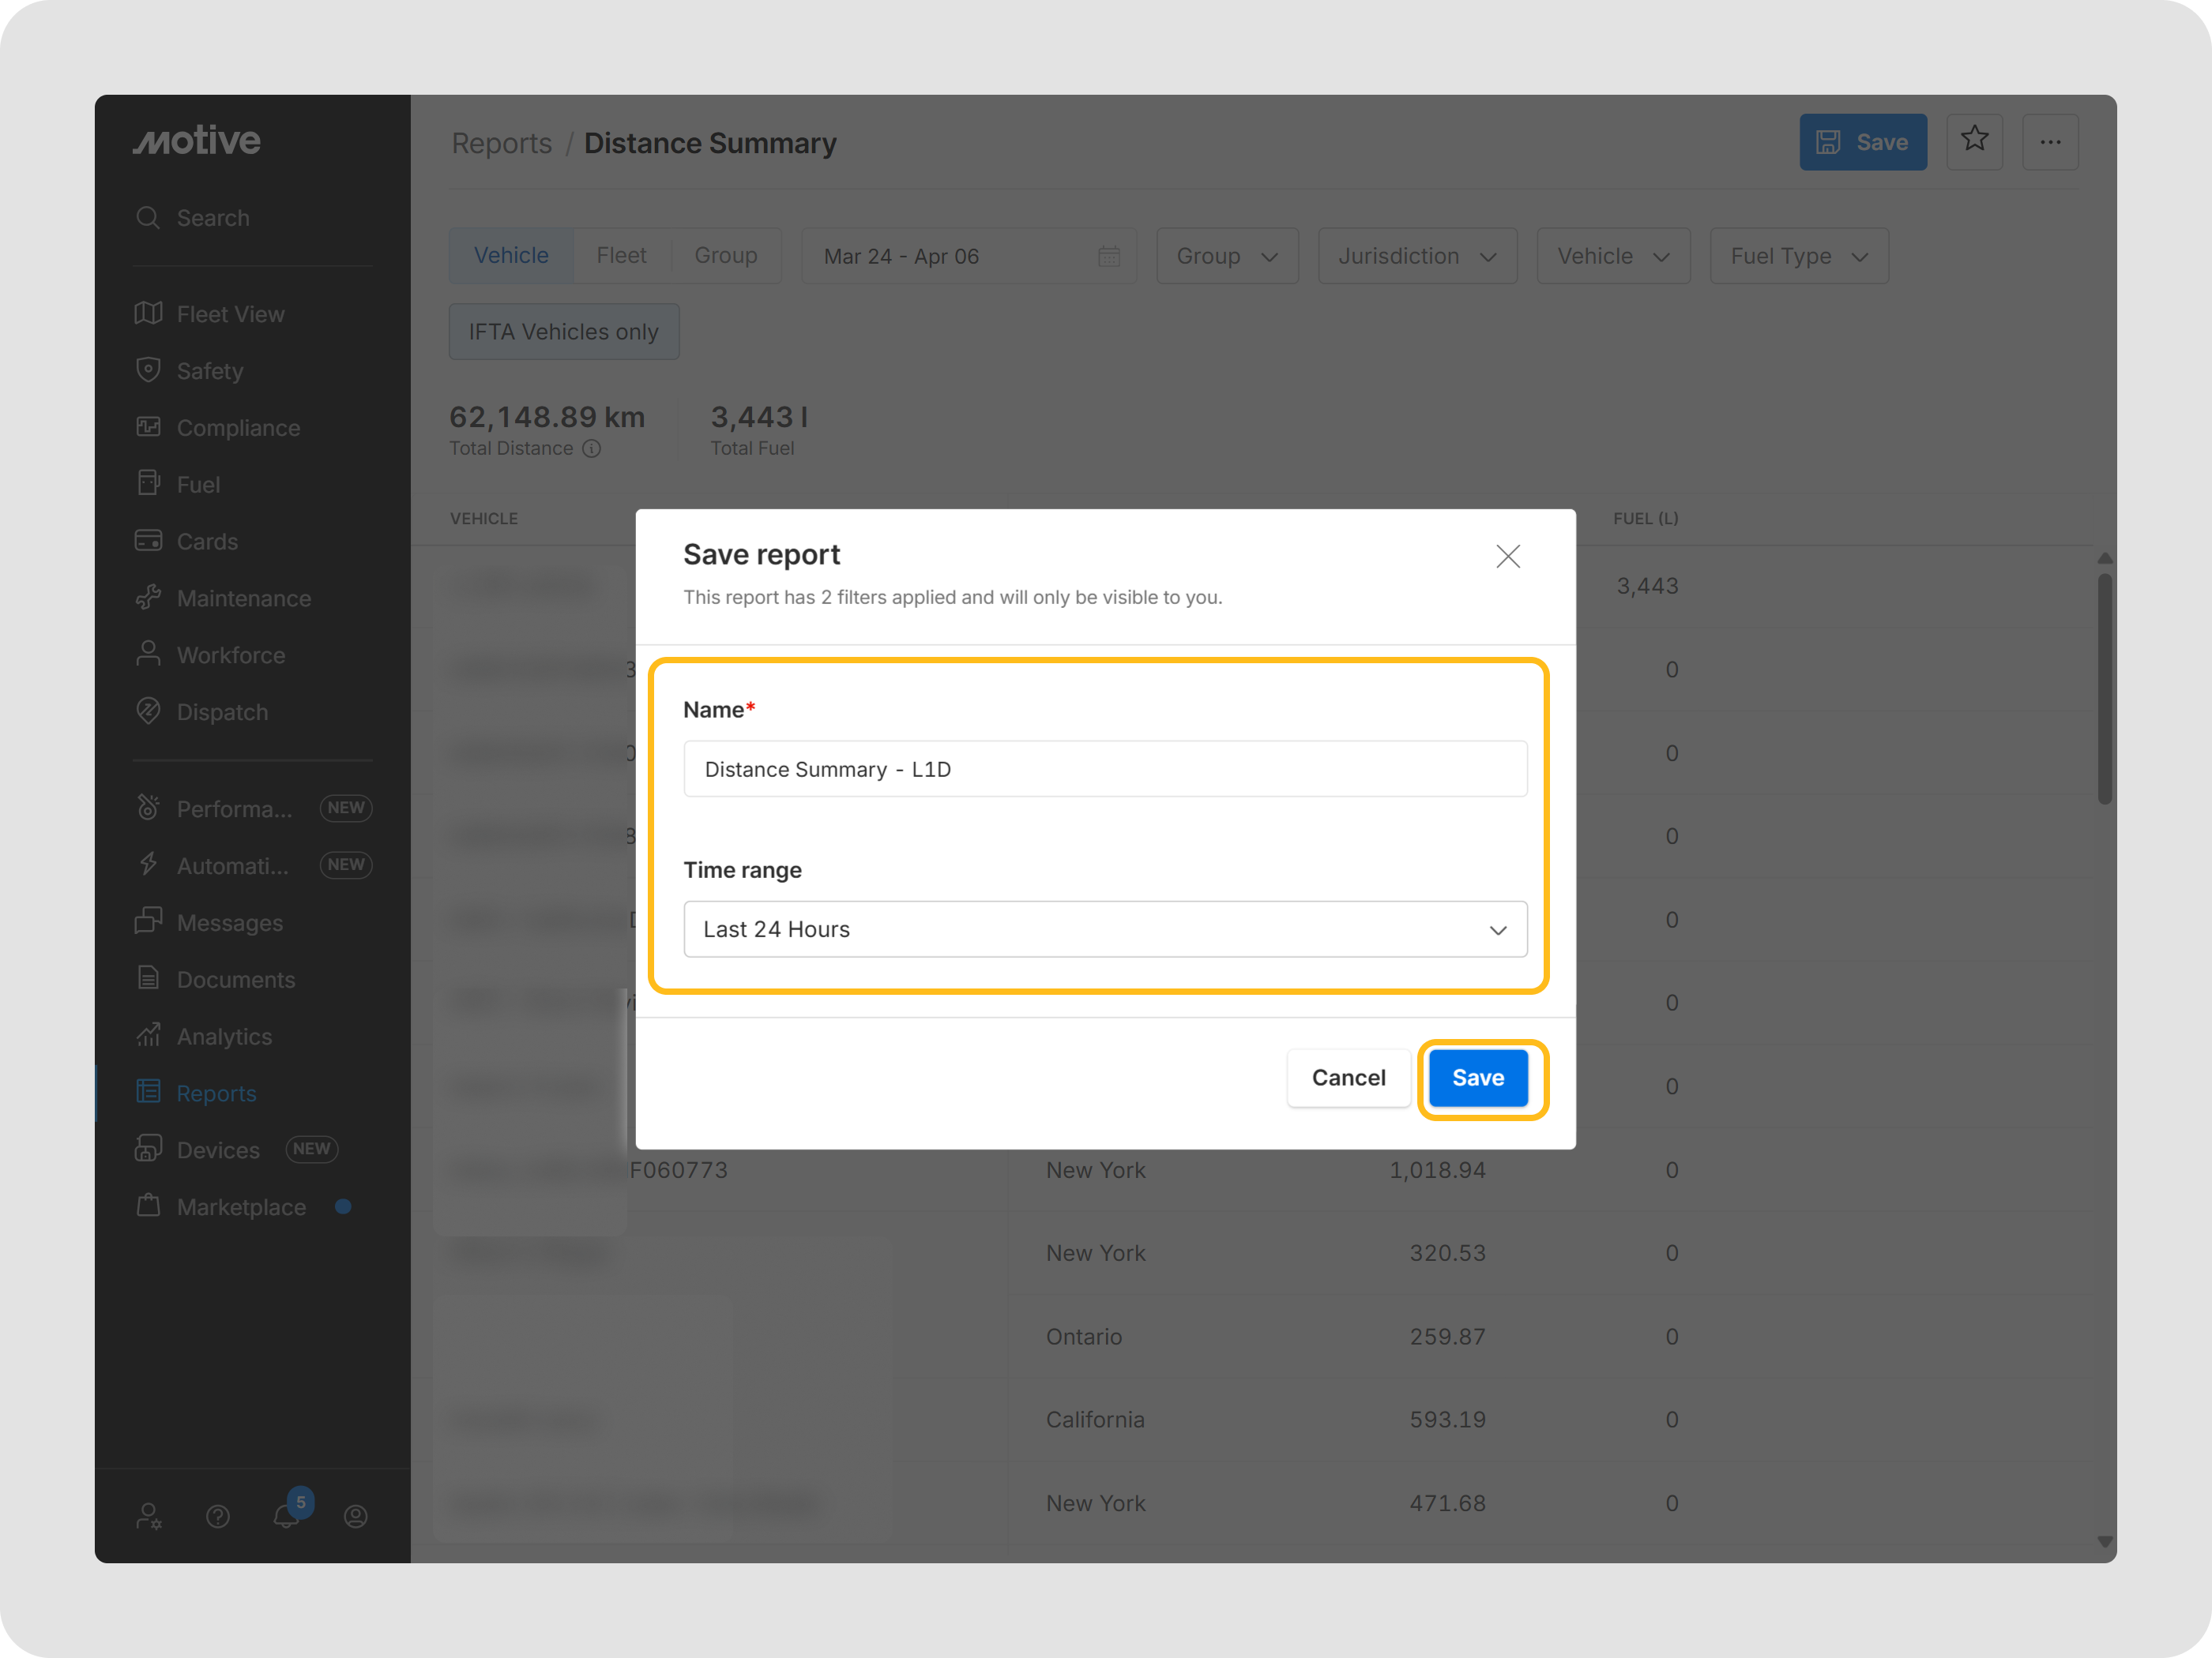Open the admin settings person-gear icon
This screenshot has width=2212, height=1658.
149,1516
